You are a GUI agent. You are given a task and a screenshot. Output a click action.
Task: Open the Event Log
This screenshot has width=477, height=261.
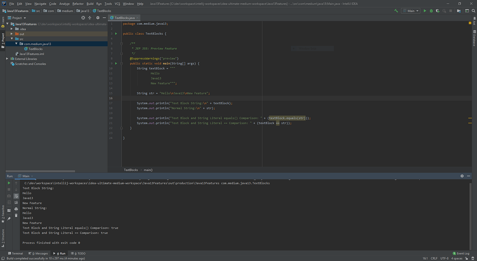tap(461, 253)
